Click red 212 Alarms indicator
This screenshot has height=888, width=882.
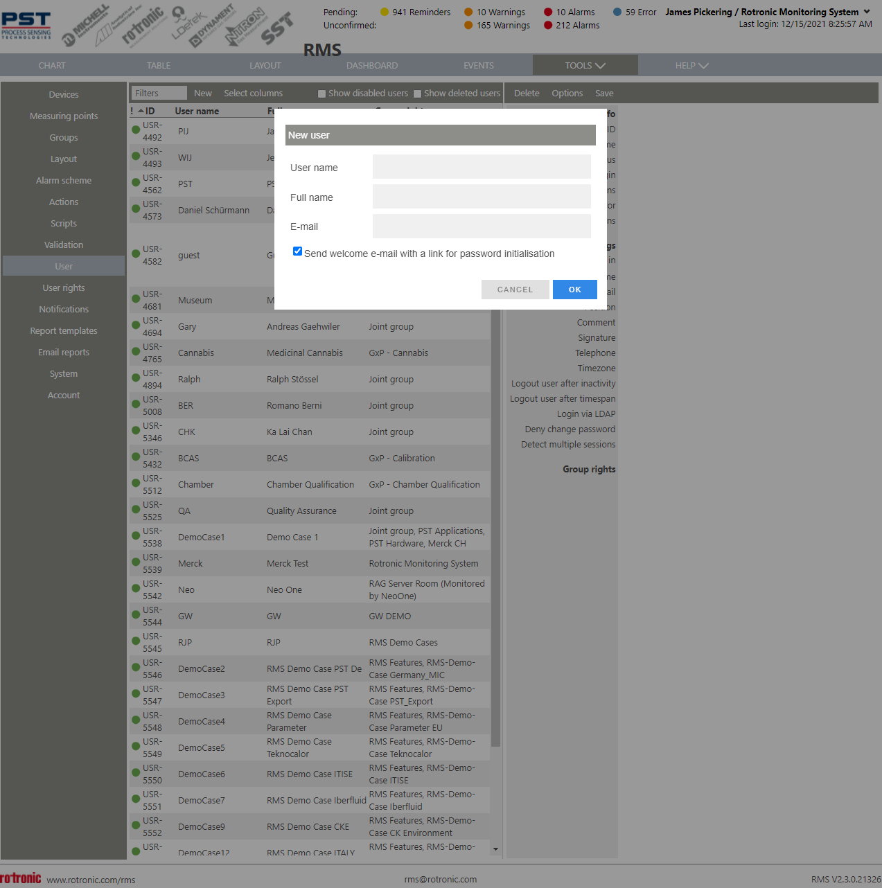tap(548, 25)
